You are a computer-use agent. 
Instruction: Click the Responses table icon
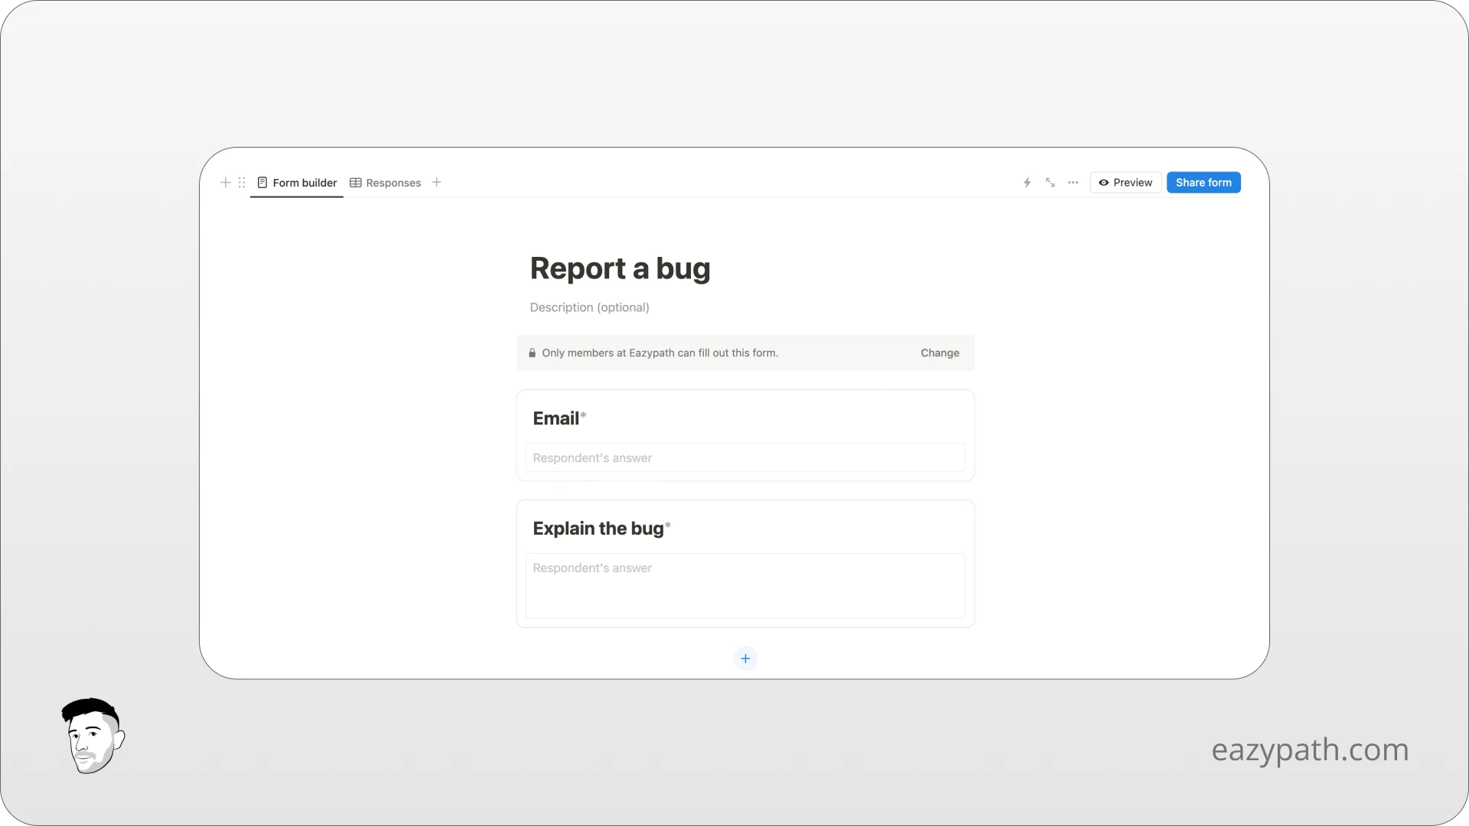tap(356, 182)
